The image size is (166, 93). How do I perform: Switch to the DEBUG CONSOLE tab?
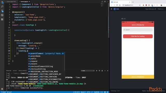coord(23,71)
